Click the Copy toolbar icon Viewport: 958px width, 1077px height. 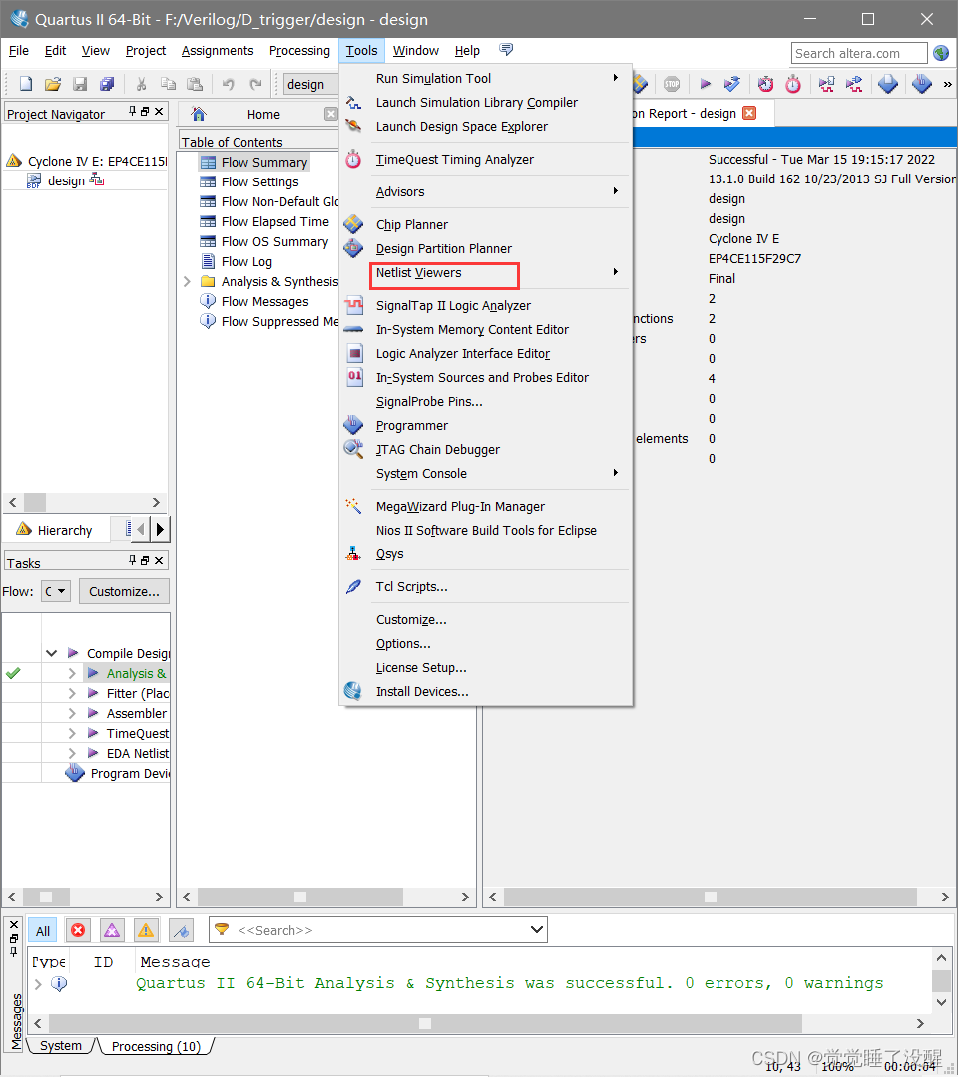click(x=168, y=84)
